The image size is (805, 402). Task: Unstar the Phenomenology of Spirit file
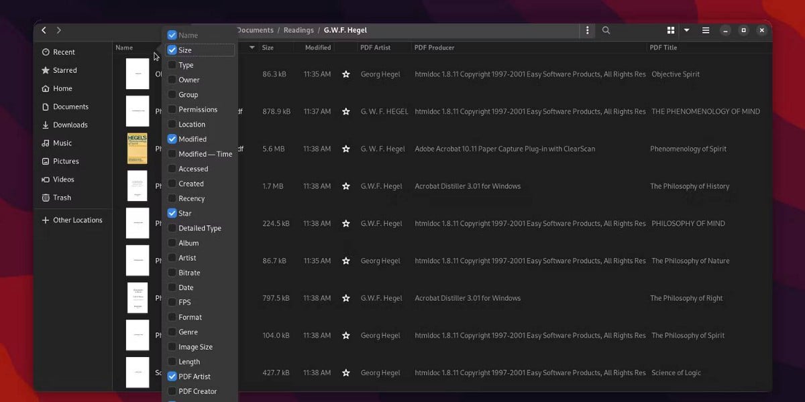pyautogui.click(x=346, y=149)
